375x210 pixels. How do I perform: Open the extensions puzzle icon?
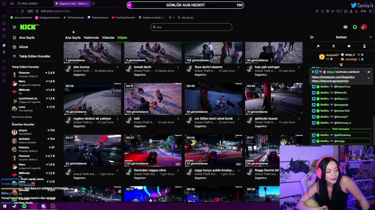(346, 11)
